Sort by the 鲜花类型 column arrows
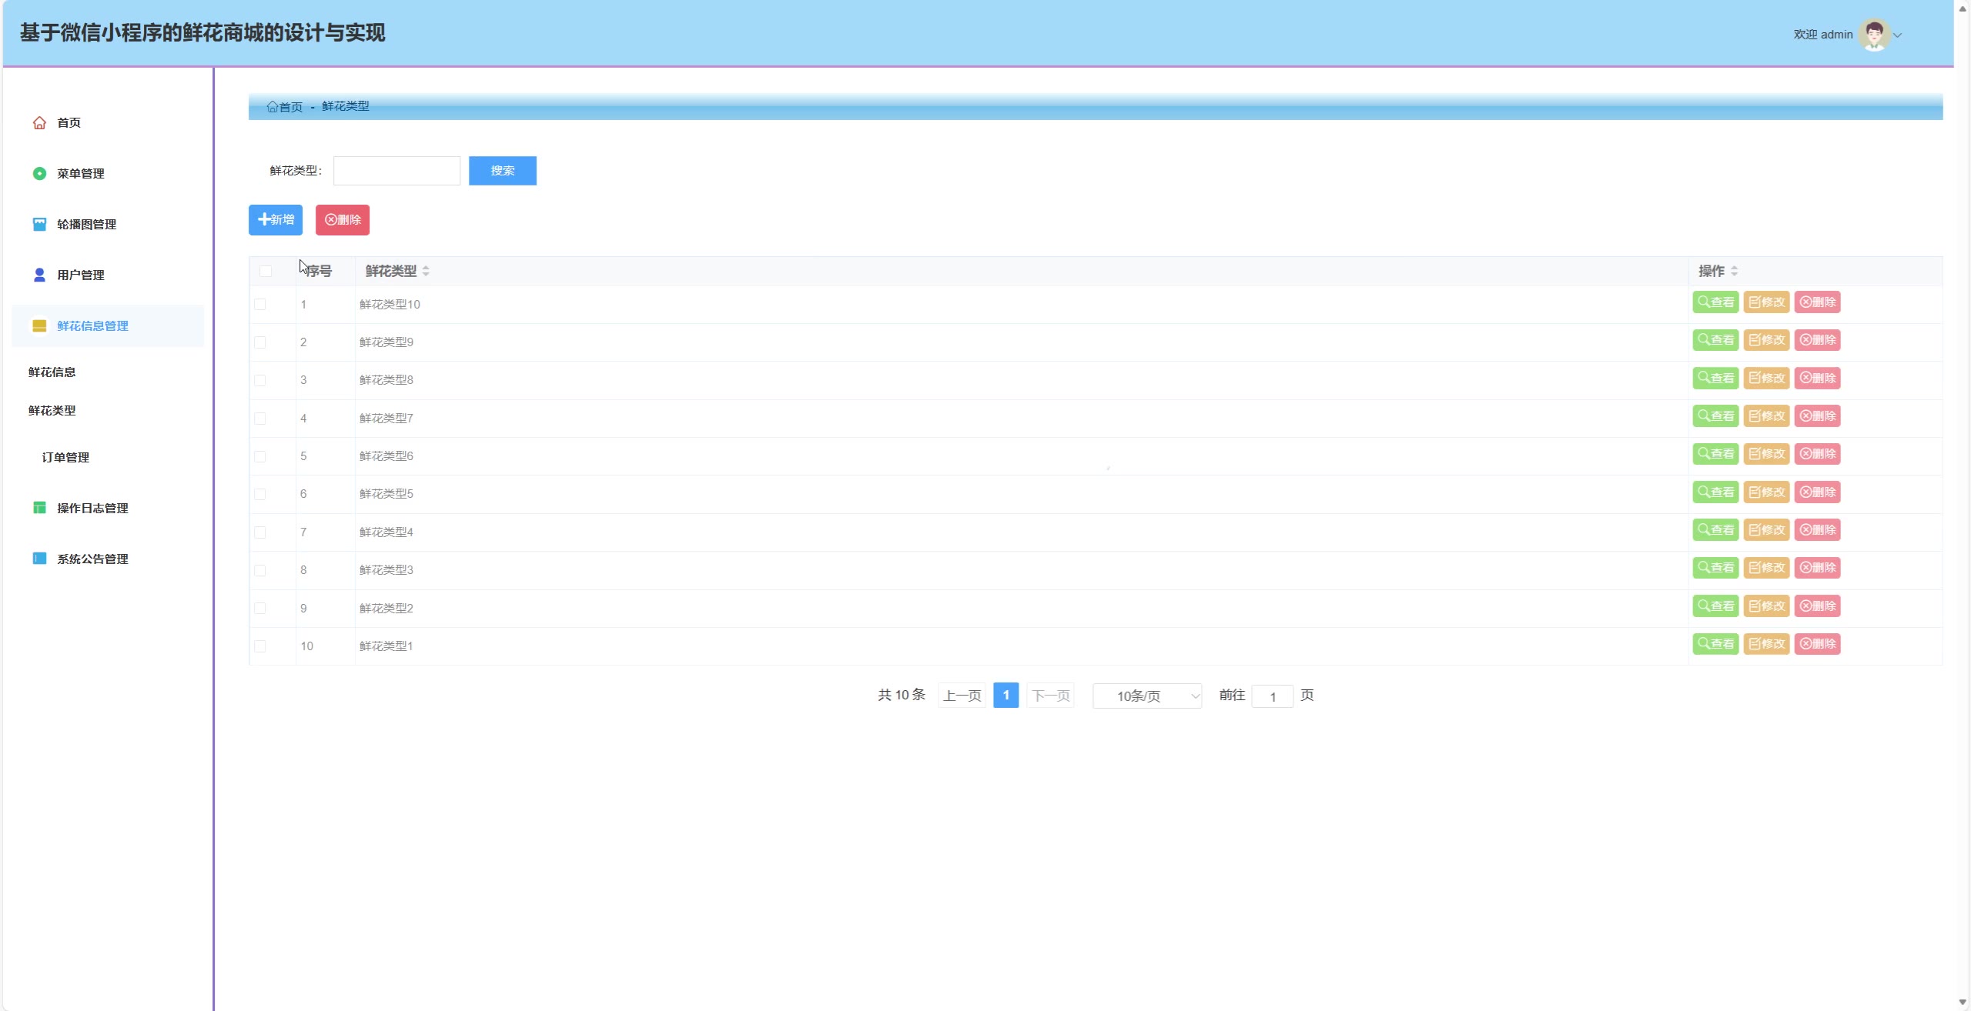The height and width of the screenshot is (1011, 1971). click(x=426, y=272)
